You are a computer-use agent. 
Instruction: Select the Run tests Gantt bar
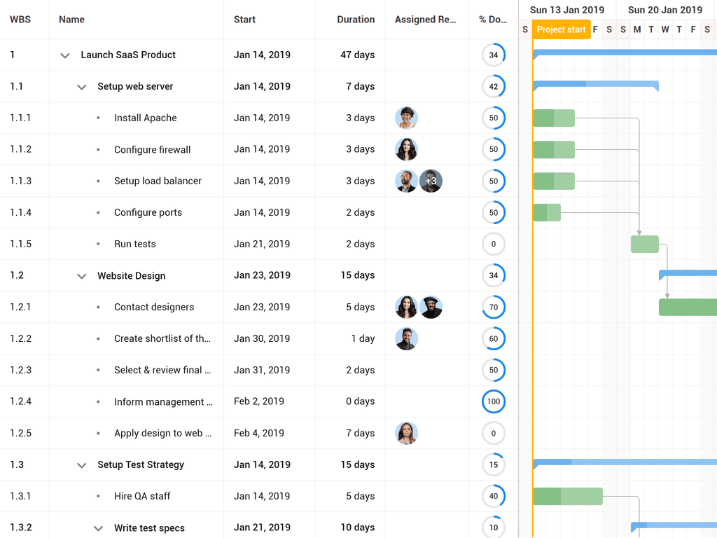644,244
